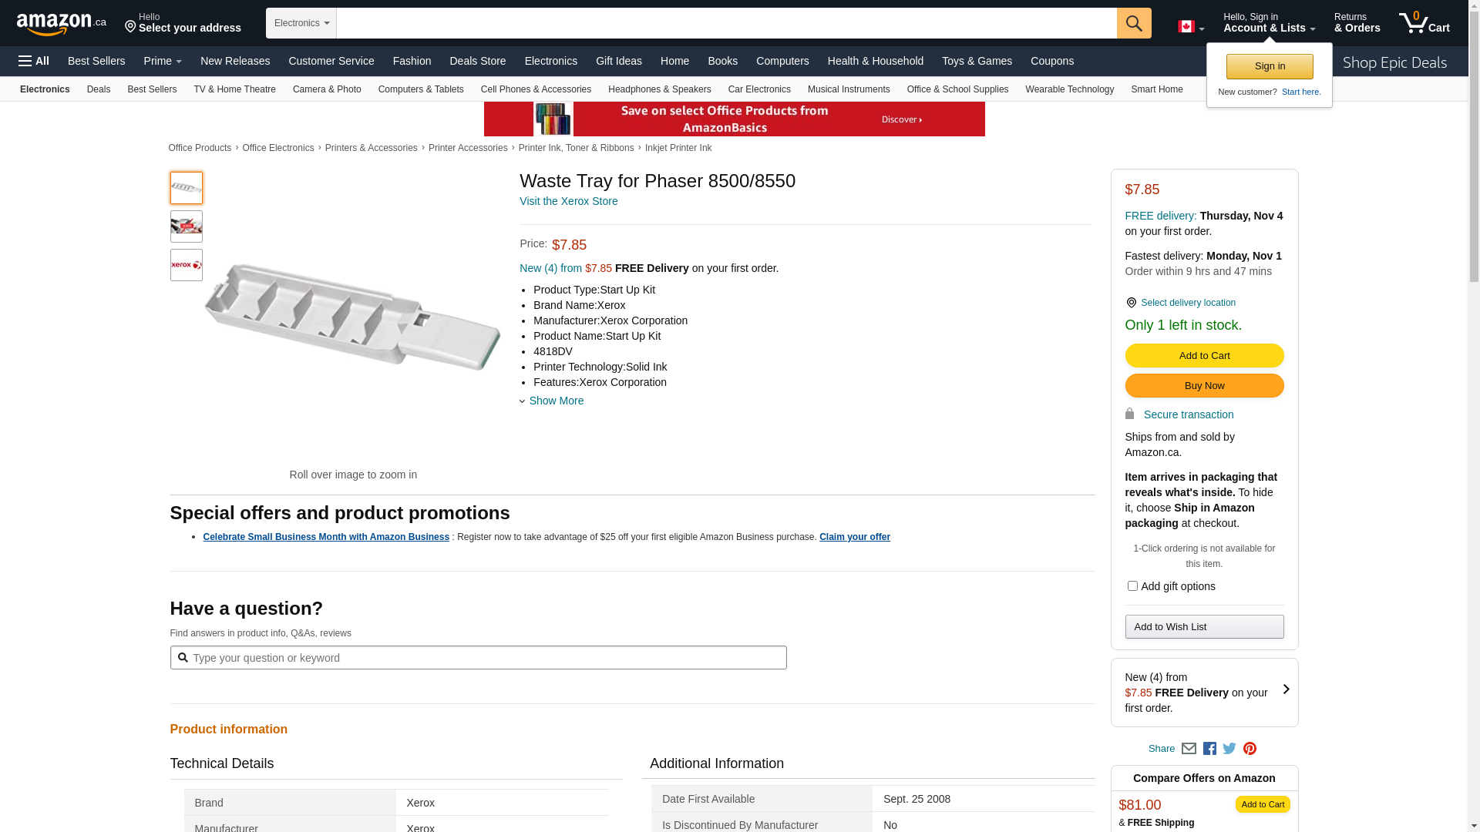Click the search magnifier button
1480x832 pixels.
coord(1134,23)
